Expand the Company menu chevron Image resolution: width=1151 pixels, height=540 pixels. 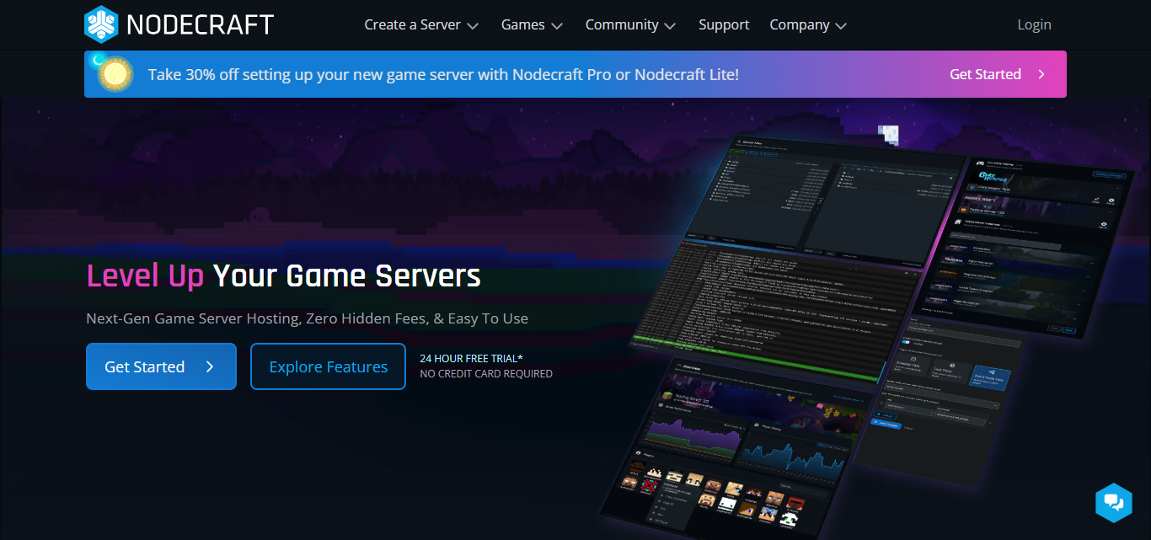pos(841,26)
